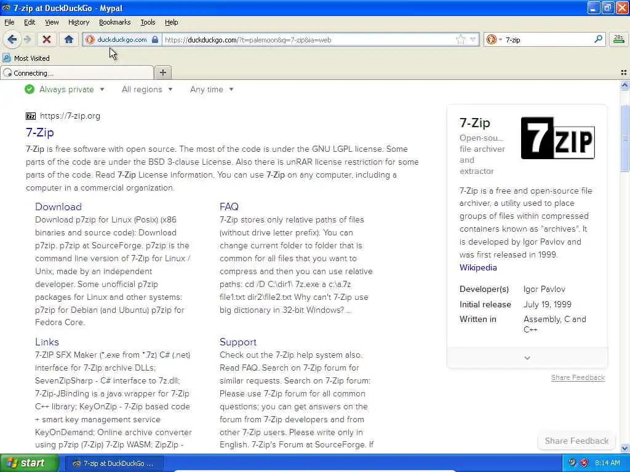The height and width of the screenshot is (472, 630).
Task: Click the scrollbar up arrow
Action: 624,85
